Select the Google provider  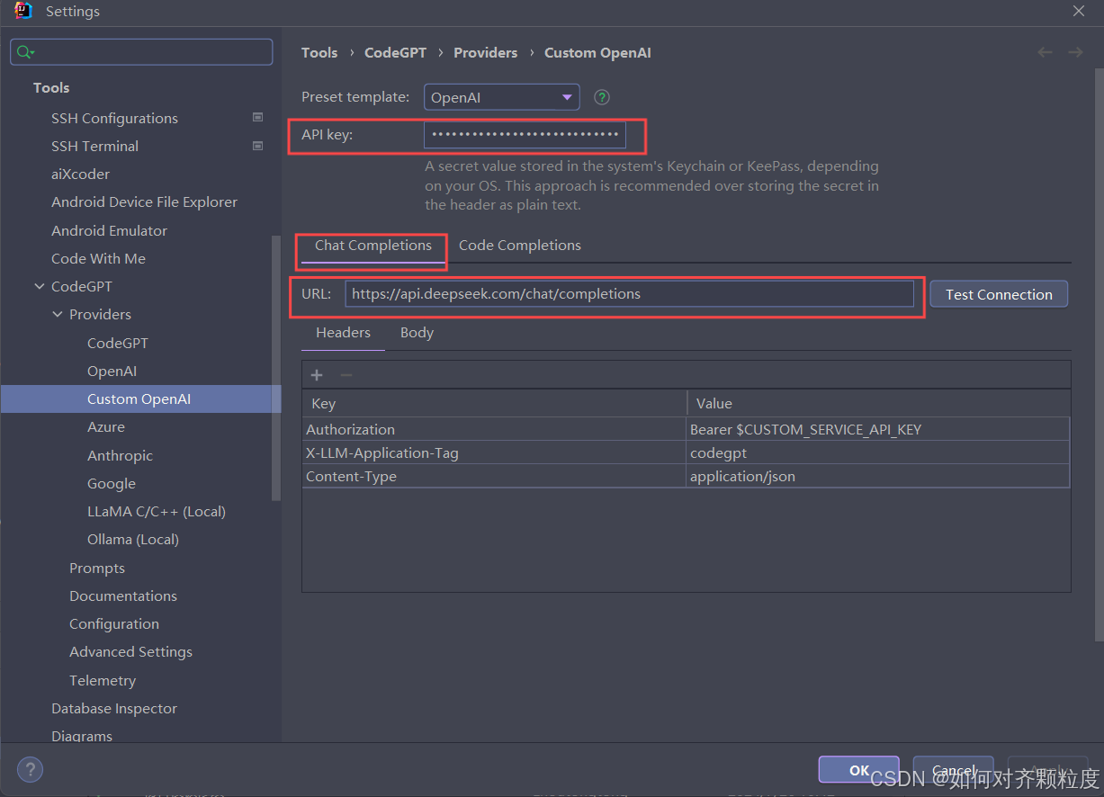(x=112, y=483)
